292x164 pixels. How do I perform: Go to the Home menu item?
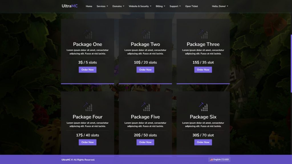(x=89, y=6)
